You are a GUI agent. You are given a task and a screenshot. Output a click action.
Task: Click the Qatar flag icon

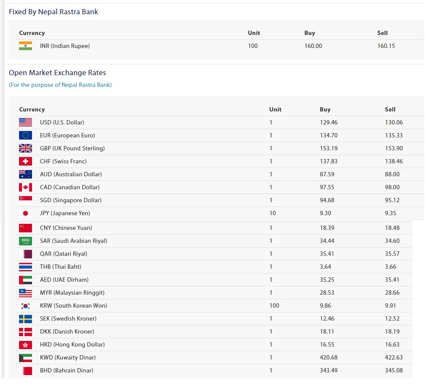pyautogui.click(x=26, y=254)
